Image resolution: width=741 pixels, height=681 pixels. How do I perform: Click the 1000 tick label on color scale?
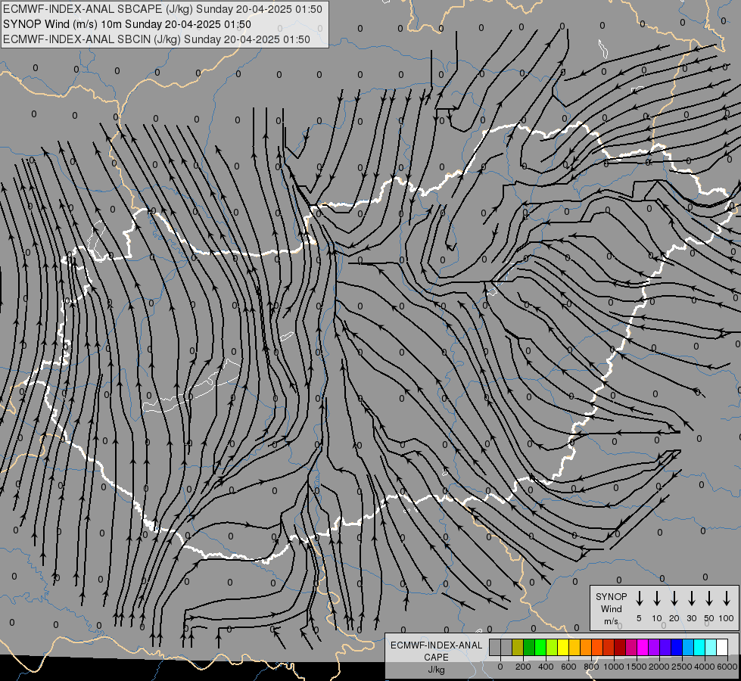[613, 667]
